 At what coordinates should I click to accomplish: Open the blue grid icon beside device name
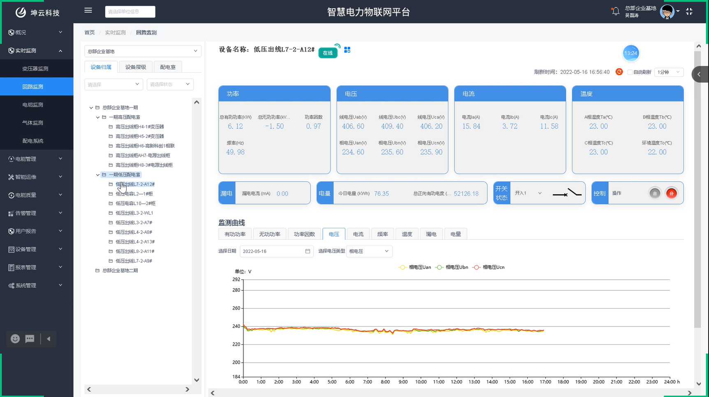pyautogui.click(x=347, y=50)
